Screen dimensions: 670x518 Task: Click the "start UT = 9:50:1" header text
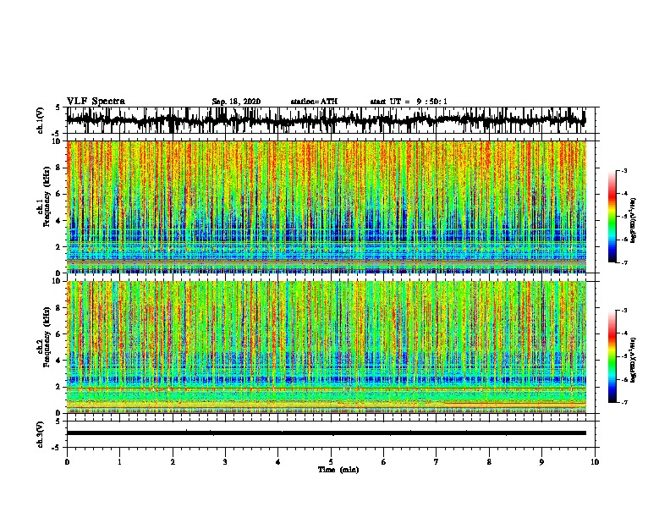point(409,102)
